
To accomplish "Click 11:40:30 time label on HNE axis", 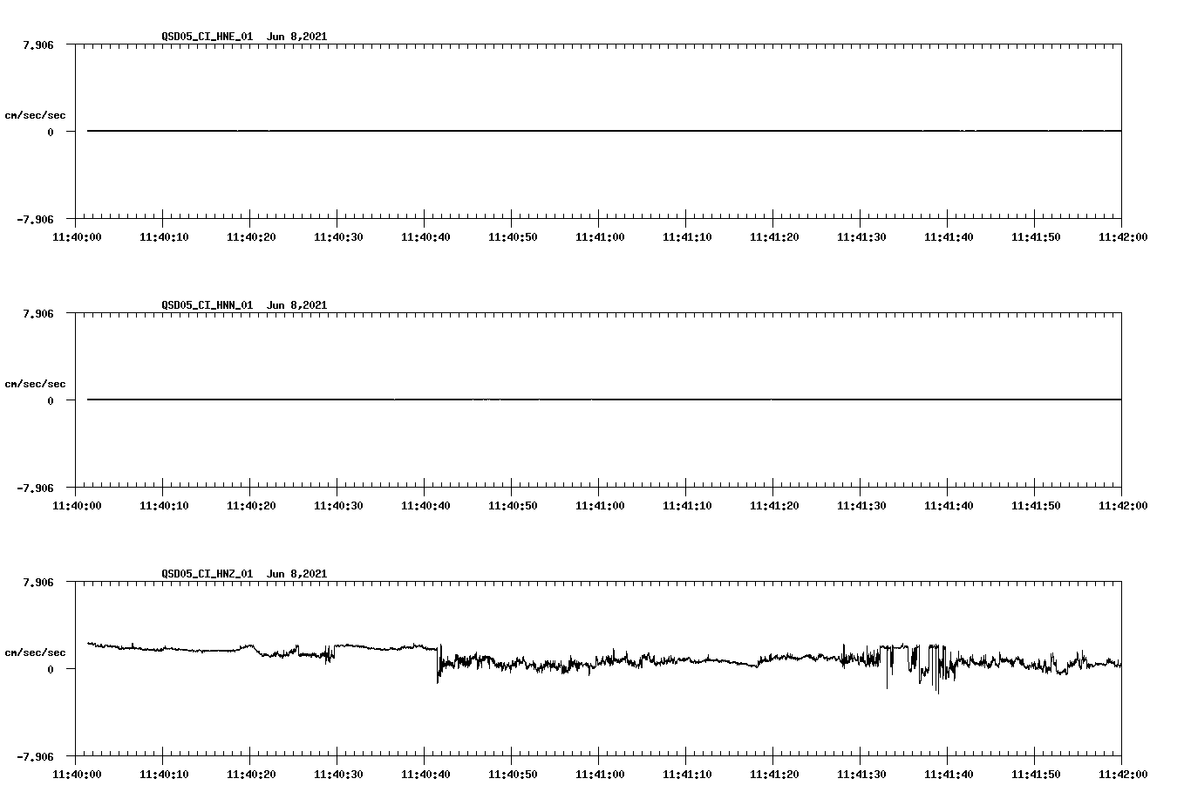I will point(338,237).
